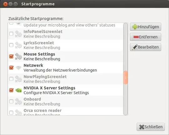
Task: Select the Netzwerk entry name
Action: [x=33, y=65]
